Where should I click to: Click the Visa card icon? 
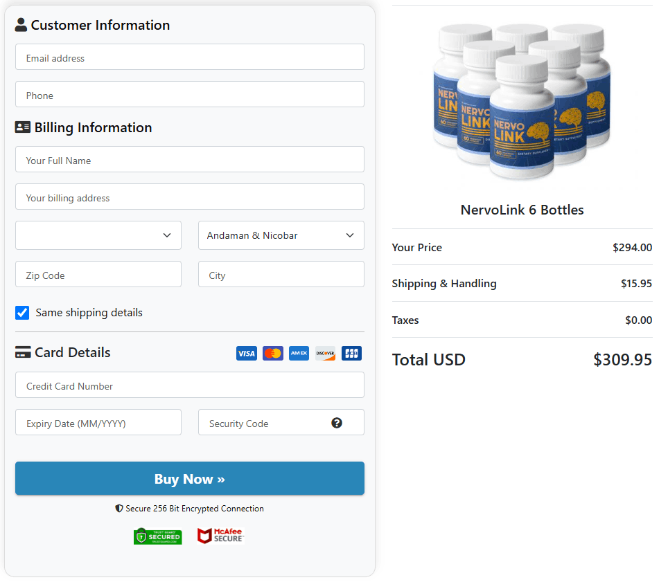click(x=246, y=354)
